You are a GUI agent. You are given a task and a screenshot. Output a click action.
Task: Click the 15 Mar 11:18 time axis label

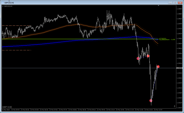click(130, 110)
